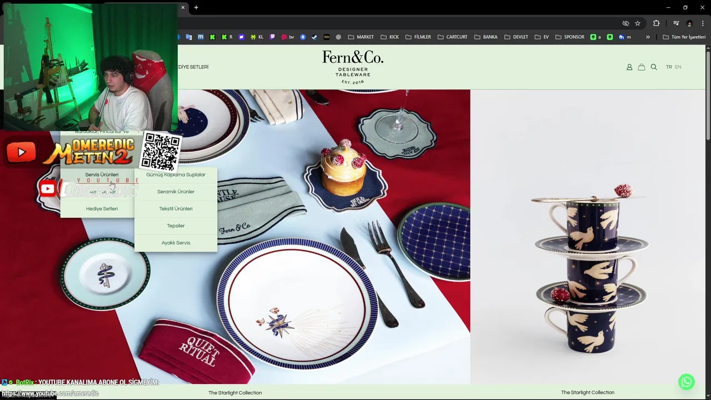Screen dimensions: 711x400
Task: Show hidden bookmarks with the » chevron
Action: (x=648, y=37)
